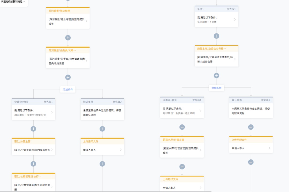
Task: Click 从已有模板复制流程 link
Action: (x=13, y=2)
